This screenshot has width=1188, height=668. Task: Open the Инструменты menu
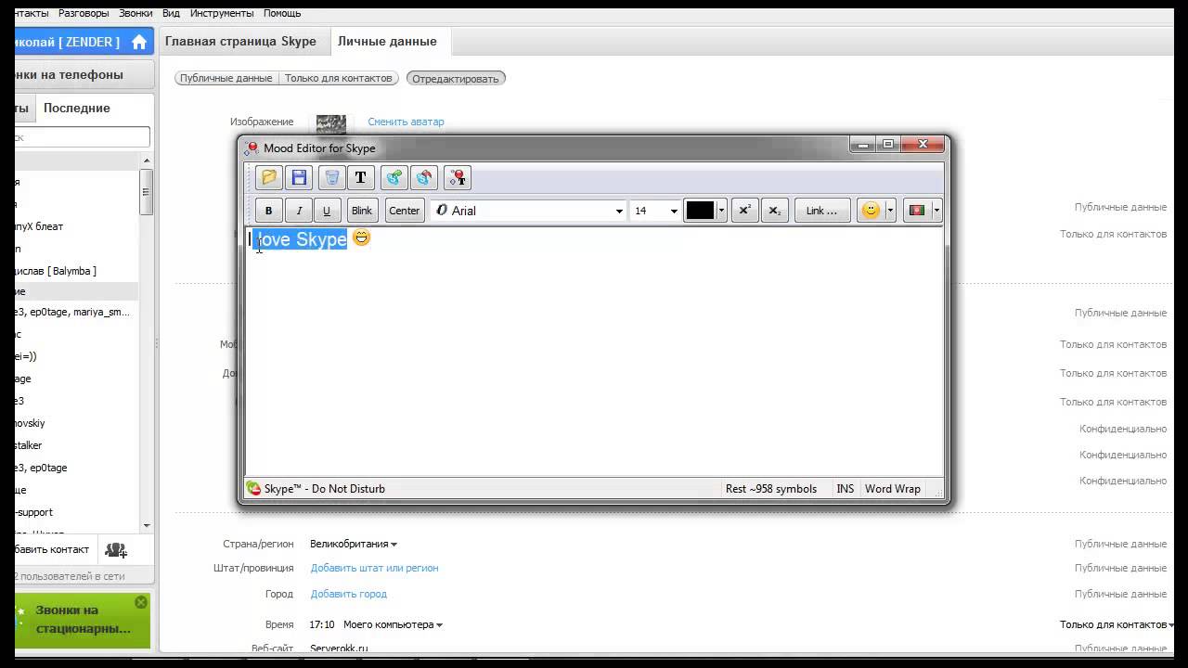pyautogui.click(x=222, y=13)
